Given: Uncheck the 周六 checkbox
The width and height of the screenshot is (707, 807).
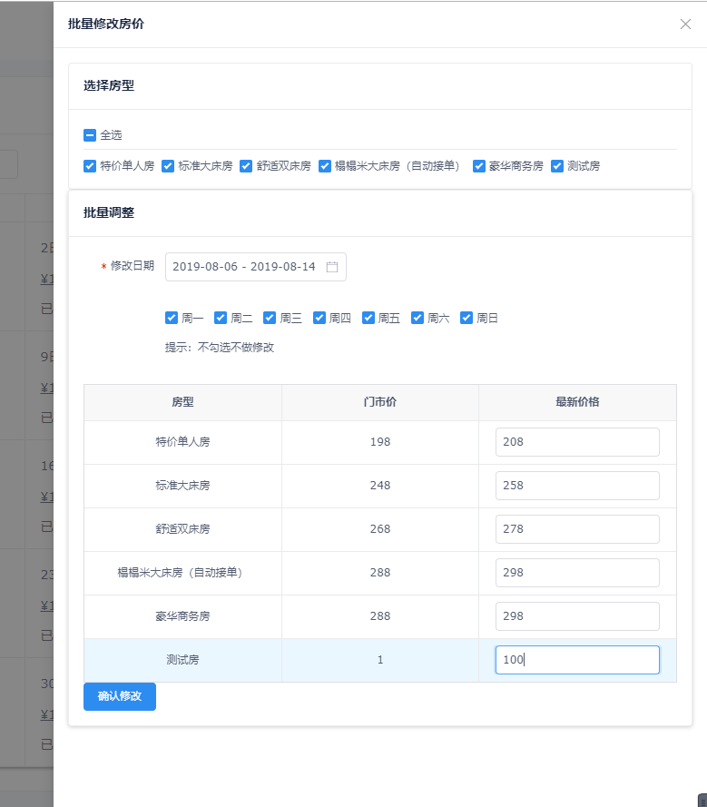Looking at the screenshot, I should click(x=417, y=318).
